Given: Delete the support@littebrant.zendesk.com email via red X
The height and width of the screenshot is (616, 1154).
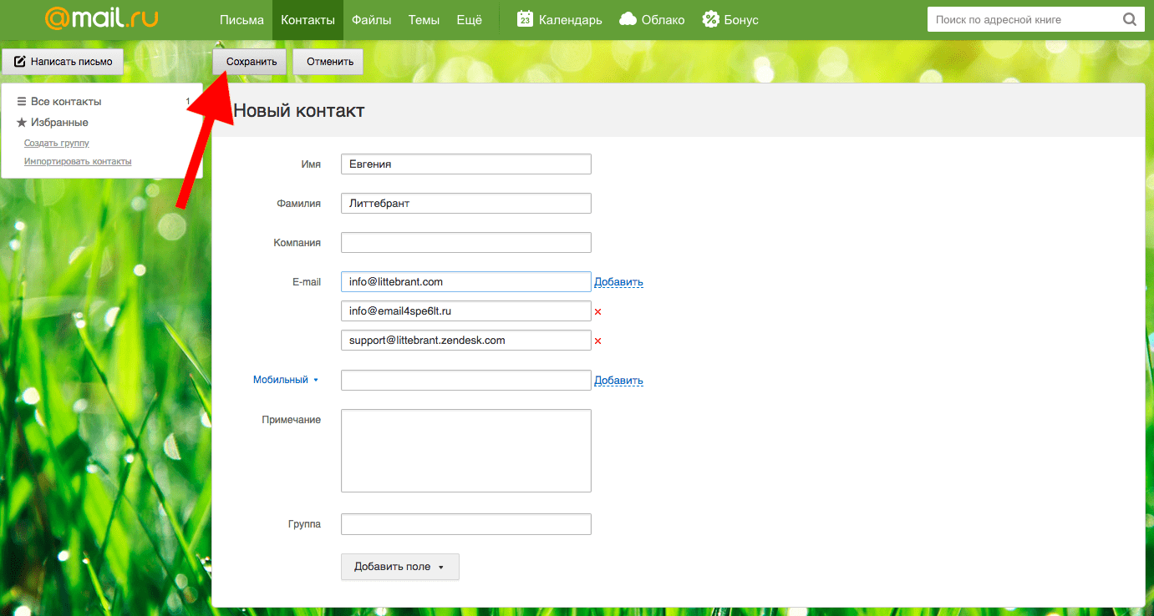Looking at the screenshot, I should point(597,341).
